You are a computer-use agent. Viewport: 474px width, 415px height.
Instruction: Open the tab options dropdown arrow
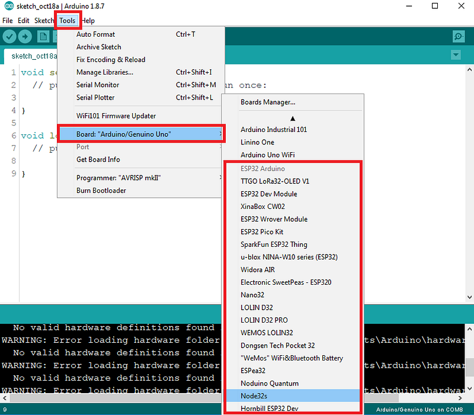pos(456,55)
